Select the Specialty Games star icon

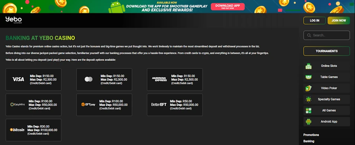pyautogui.click(x=309, y=99)
